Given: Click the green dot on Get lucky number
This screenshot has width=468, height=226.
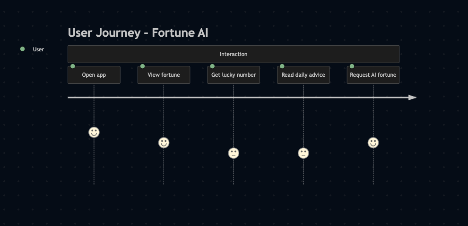Looking at the screenshot, I should tap(213, 66).
